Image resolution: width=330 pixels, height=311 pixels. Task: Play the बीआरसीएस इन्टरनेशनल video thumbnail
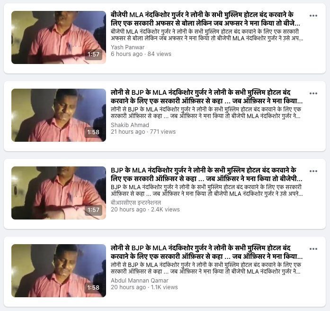coord(59,193)
